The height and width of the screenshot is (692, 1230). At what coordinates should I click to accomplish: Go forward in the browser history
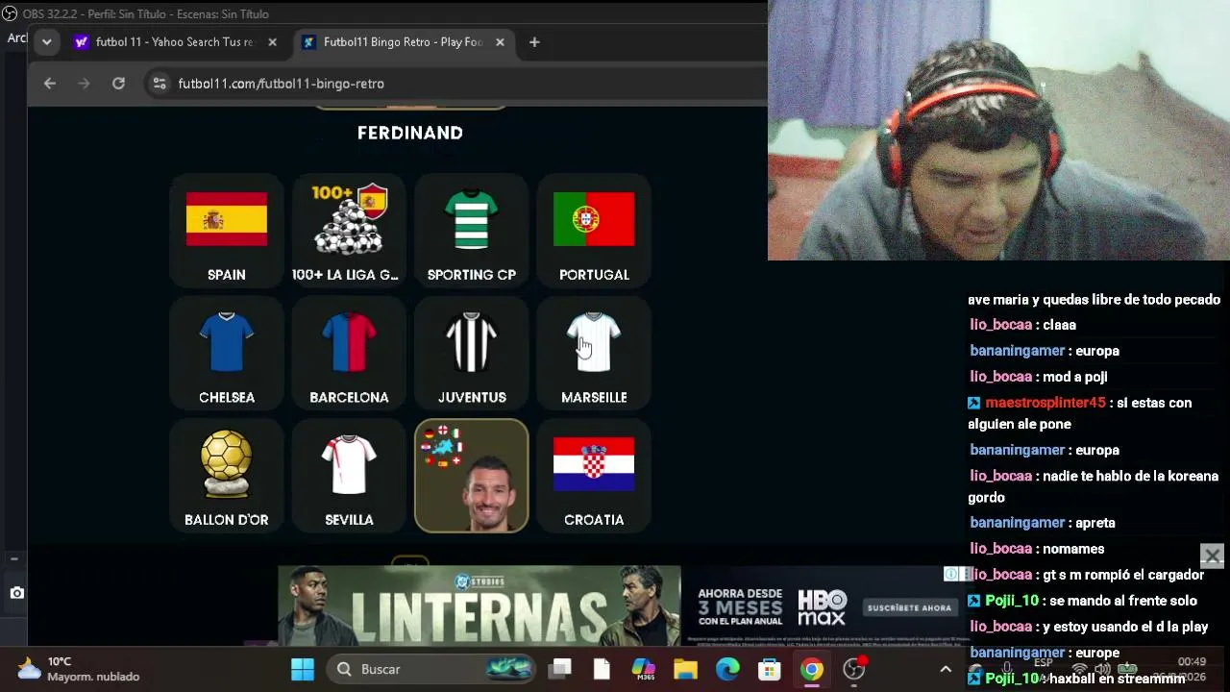click(84, 84)
